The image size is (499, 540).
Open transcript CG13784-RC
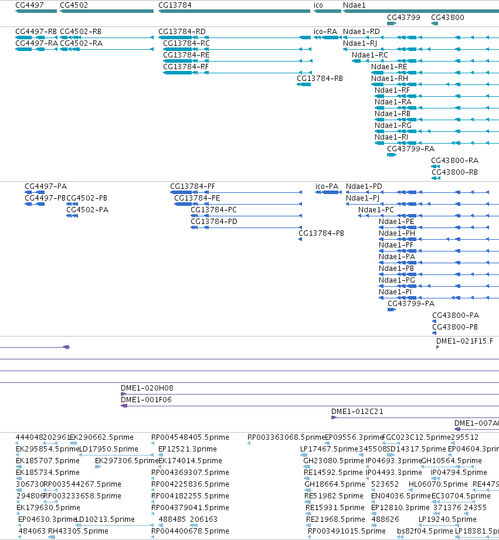point(186,43)
